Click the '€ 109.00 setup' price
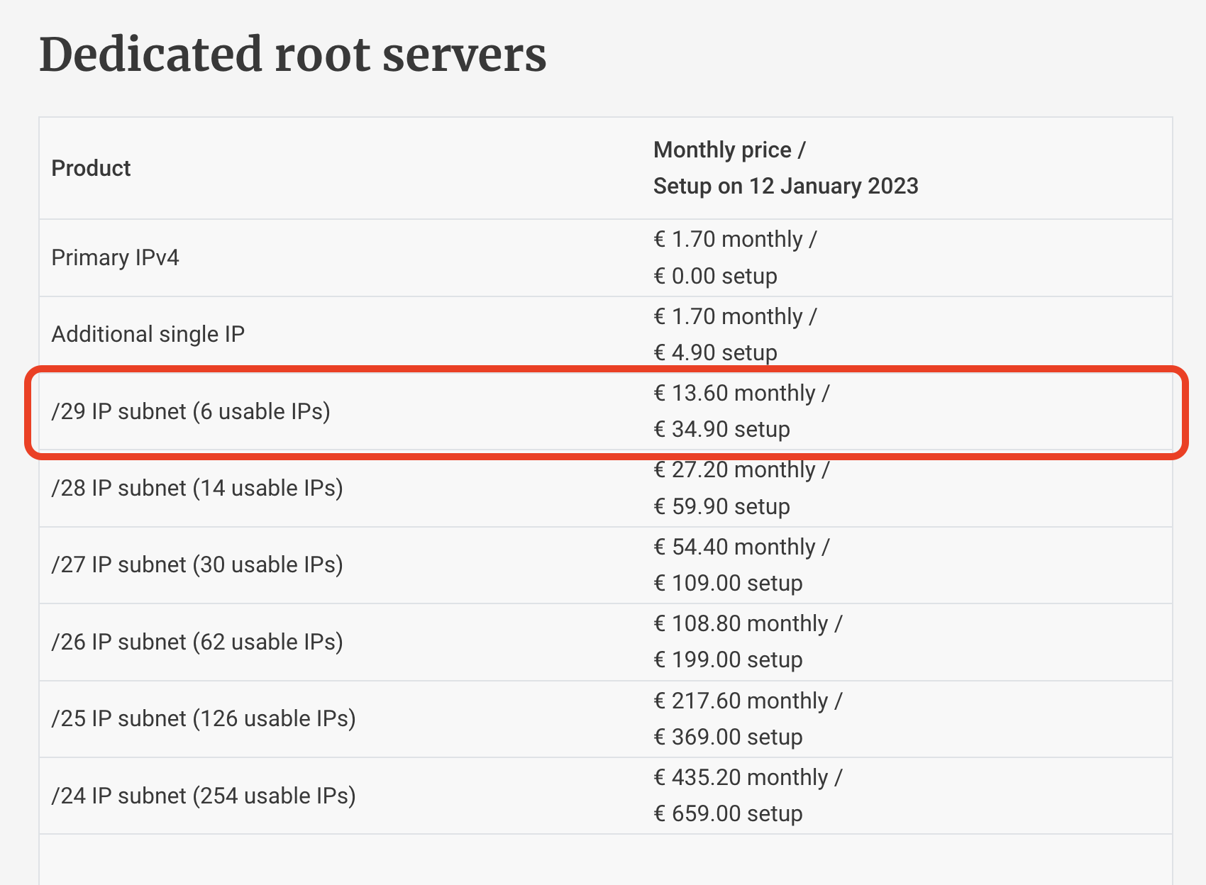 pyautogui.click(x=728, y=583)
